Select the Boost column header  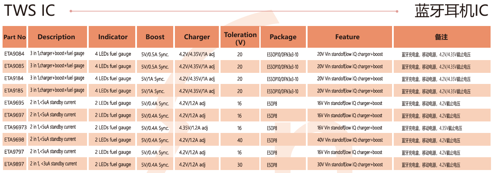click(x=155, y=37)
